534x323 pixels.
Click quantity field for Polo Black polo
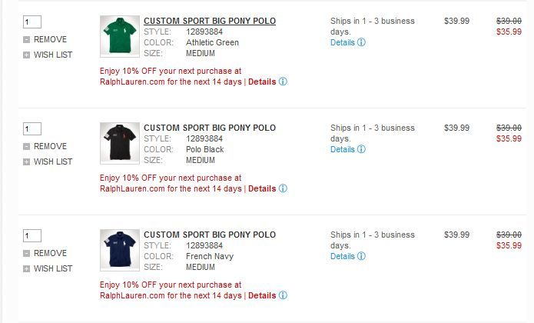32,129
